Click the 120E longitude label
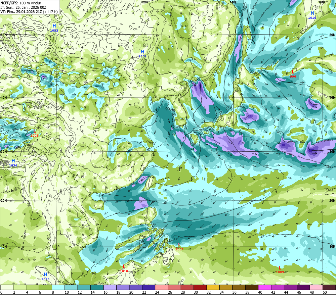The height and width of the screenshot is (295, 336). 145,2
